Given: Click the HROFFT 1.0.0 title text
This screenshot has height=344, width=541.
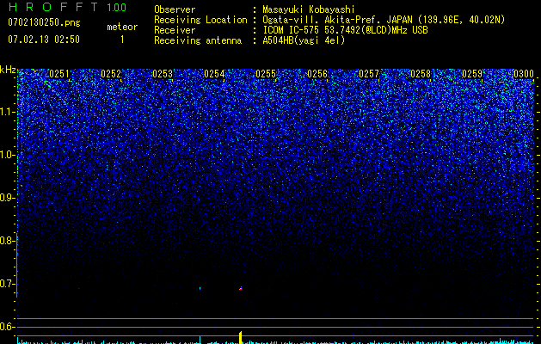Looking at the screenshot, I should pos(67,7).
